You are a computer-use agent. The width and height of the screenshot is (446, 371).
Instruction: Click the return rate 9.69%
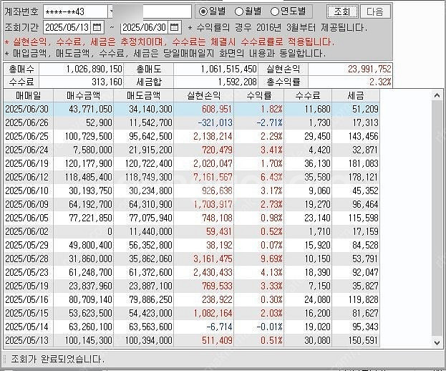[271, 259]
